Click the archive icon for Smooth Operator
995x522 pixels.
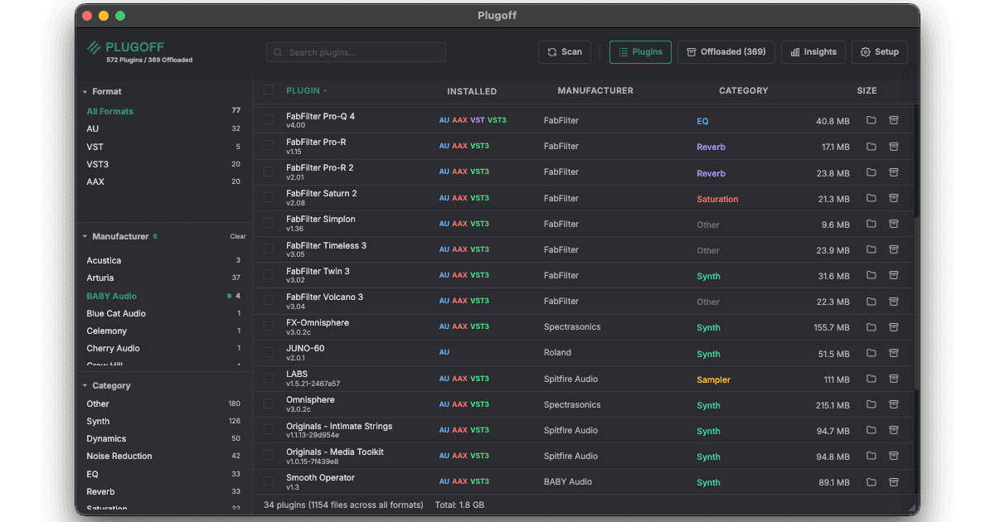[894, 482]
